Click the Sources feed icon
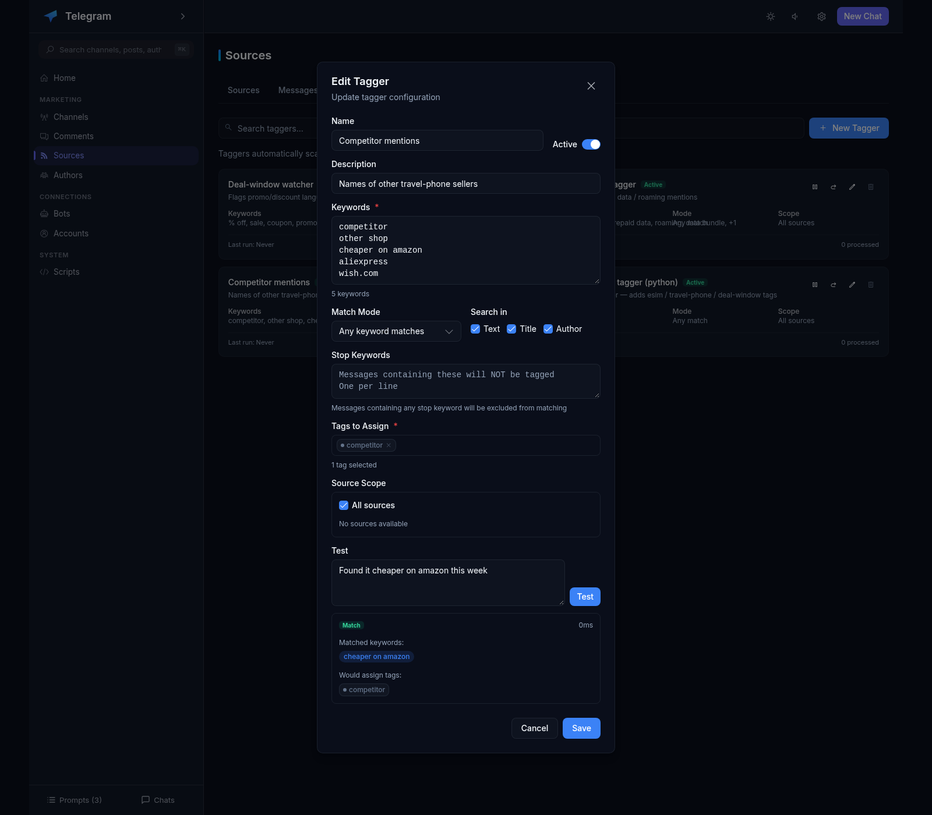This screenshot has width=932, height=815. 44,155
